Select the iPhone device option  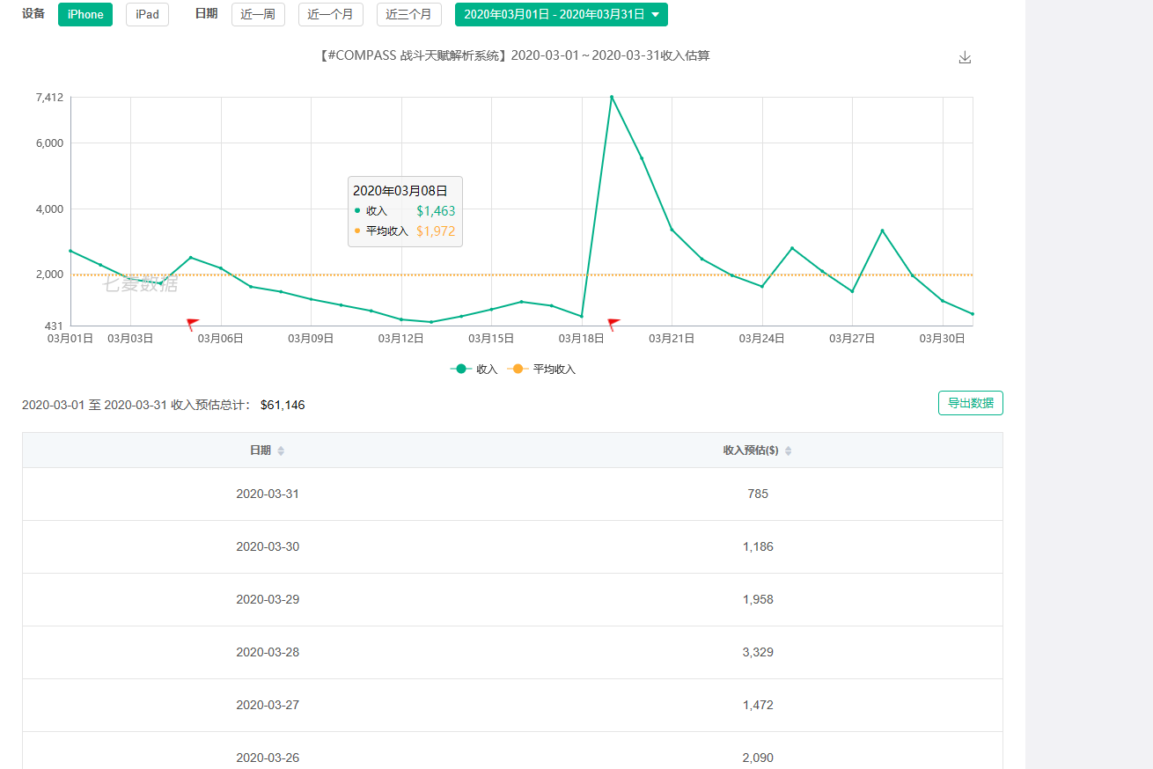coord(85,15)
